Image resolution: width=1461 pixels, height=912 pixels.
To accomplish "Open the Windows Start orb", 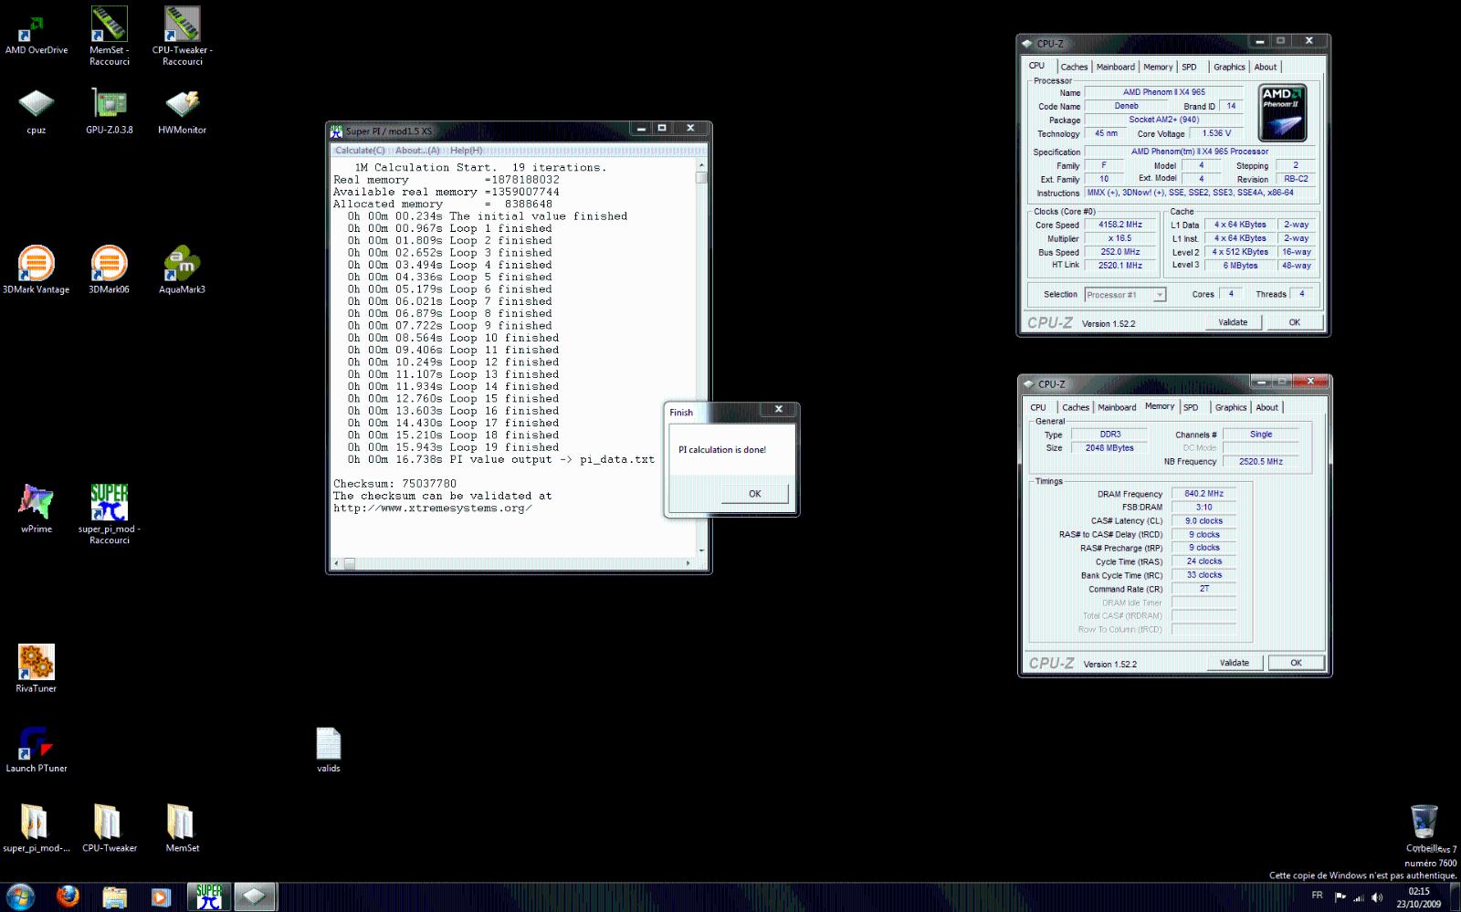I will click(20, 896).
